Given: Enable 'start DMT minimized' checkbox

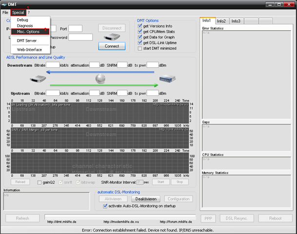Looking at the screenshot, I should coord(140,48).
